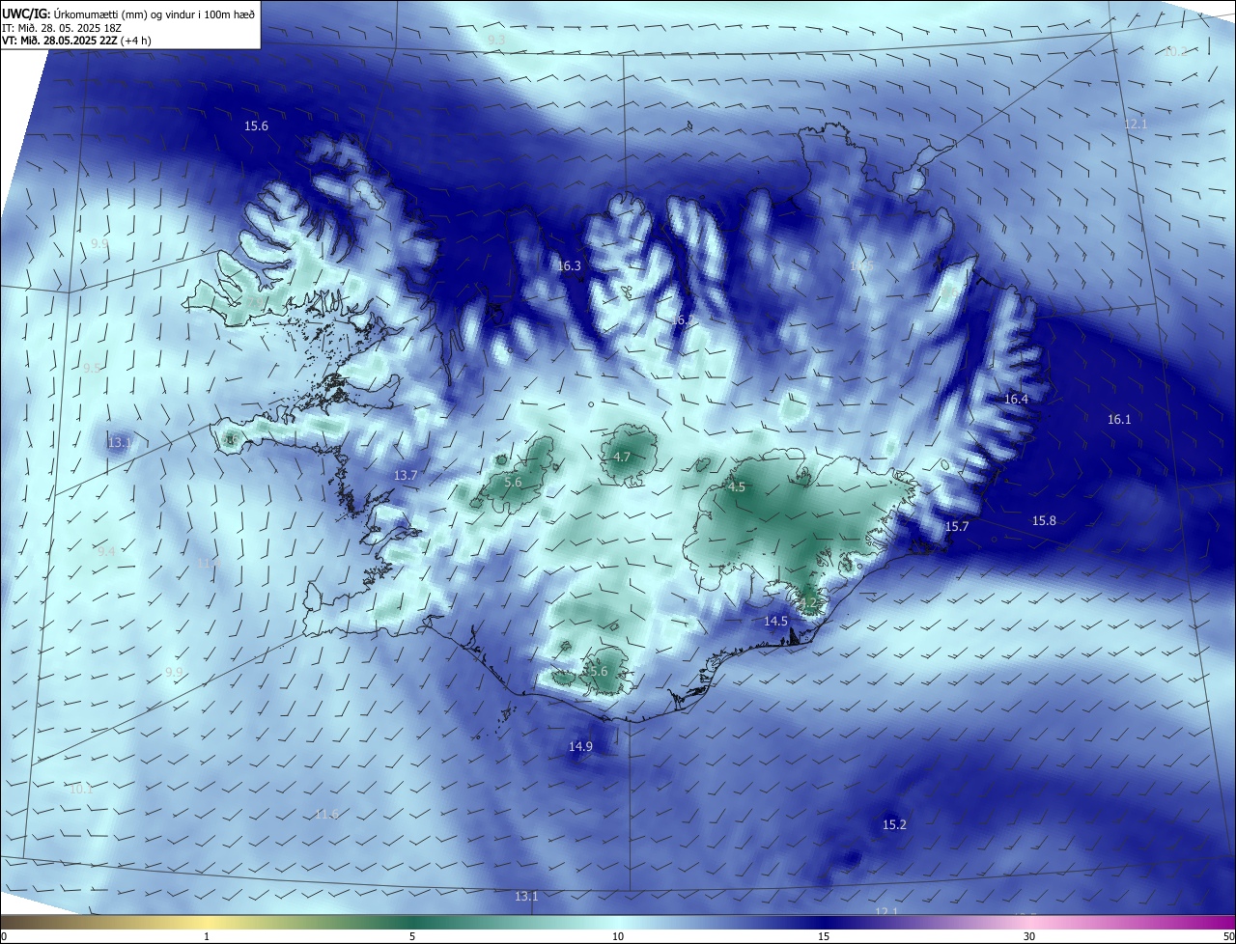Click the '10' label on the color scale

(618, 936)
